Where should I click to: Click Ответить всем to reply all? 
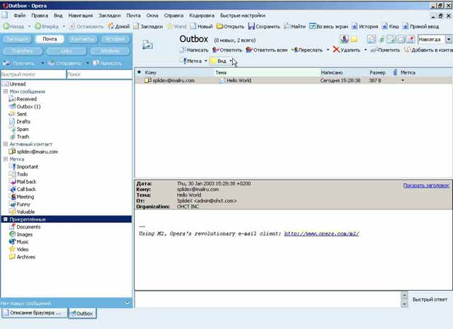click(x=266, y=50)
